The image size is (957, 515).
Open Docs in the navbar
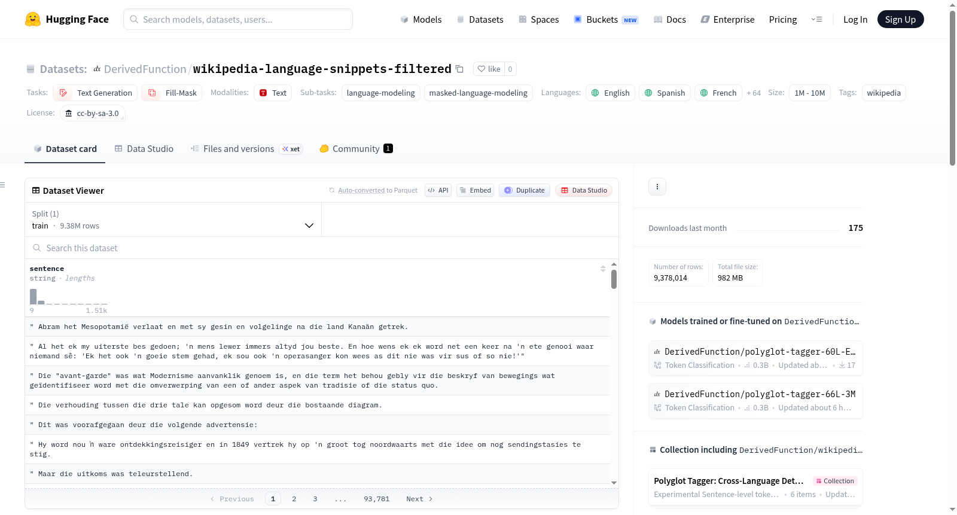pyautogui.click(x=669, y=19)
